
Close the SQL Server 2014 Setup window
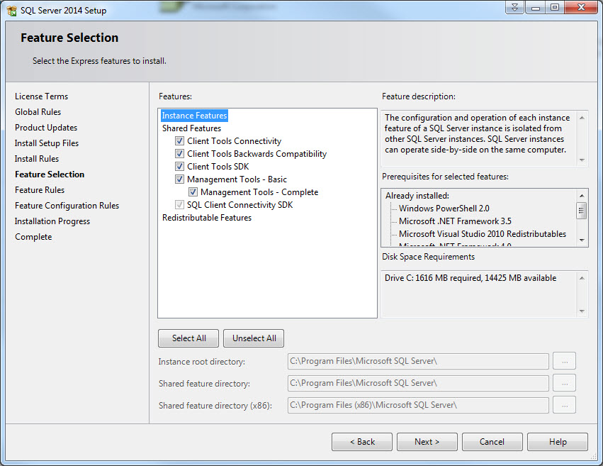582,7
